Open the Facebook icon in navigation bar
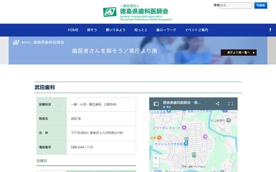 (x=270, y=30)
